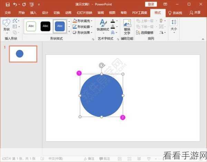Open the 形状轮廓 outline dropdown

click(83, 27)
